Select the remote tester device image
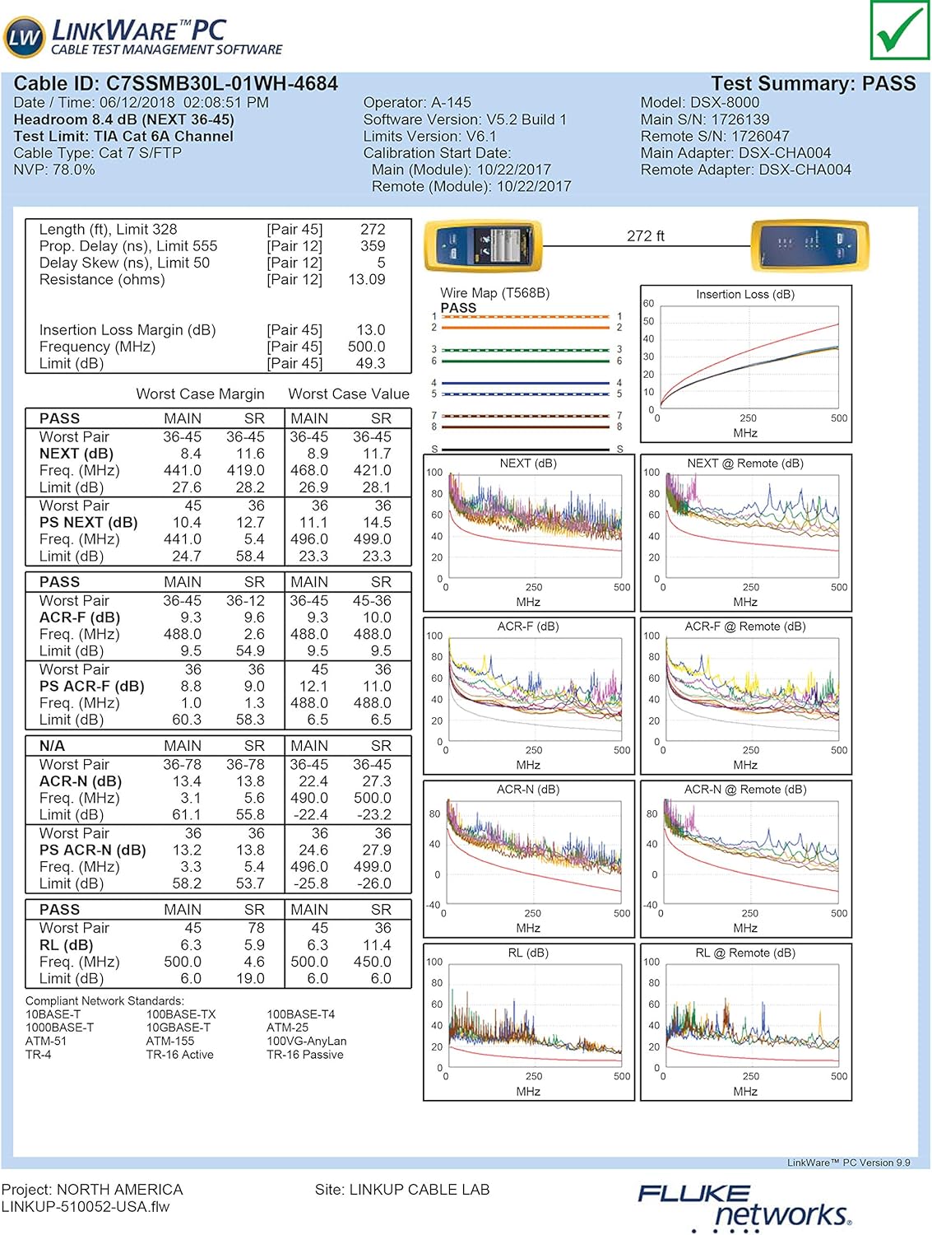Screen dimensions: 932x1235 tap(809, 245)
